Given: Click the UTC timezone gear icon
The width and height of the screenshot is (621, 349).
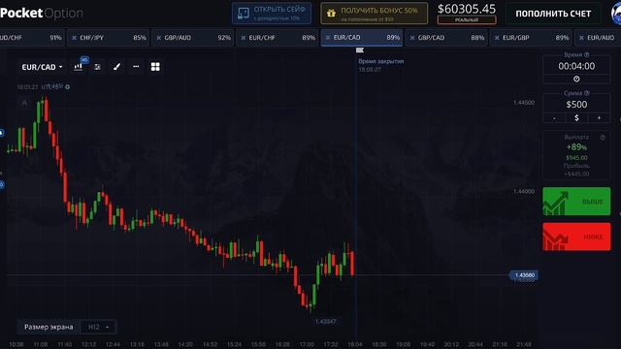Looking at the screenshot, I should pyautogui.click(x=67, y=87).
